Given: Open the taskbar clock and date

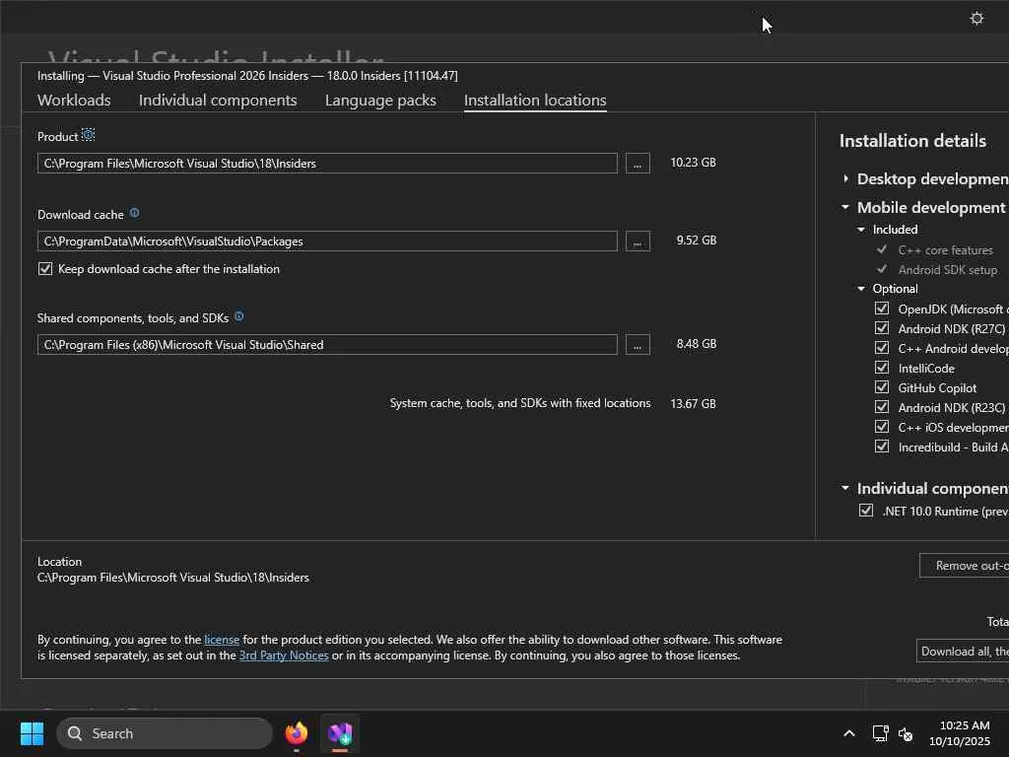Looking at the screenshot, I should (960, 733).
